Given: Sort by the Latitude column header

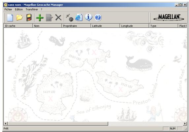Looking at the screenshot, I should pos(105,26).
